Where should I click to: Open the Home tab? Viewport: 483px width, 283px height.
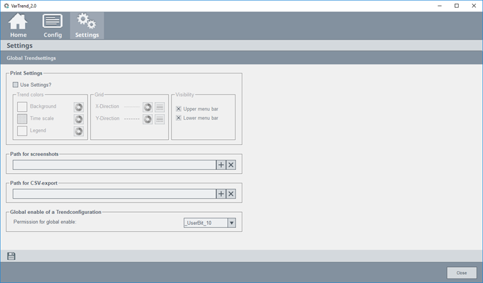click(x=18, y=26)
